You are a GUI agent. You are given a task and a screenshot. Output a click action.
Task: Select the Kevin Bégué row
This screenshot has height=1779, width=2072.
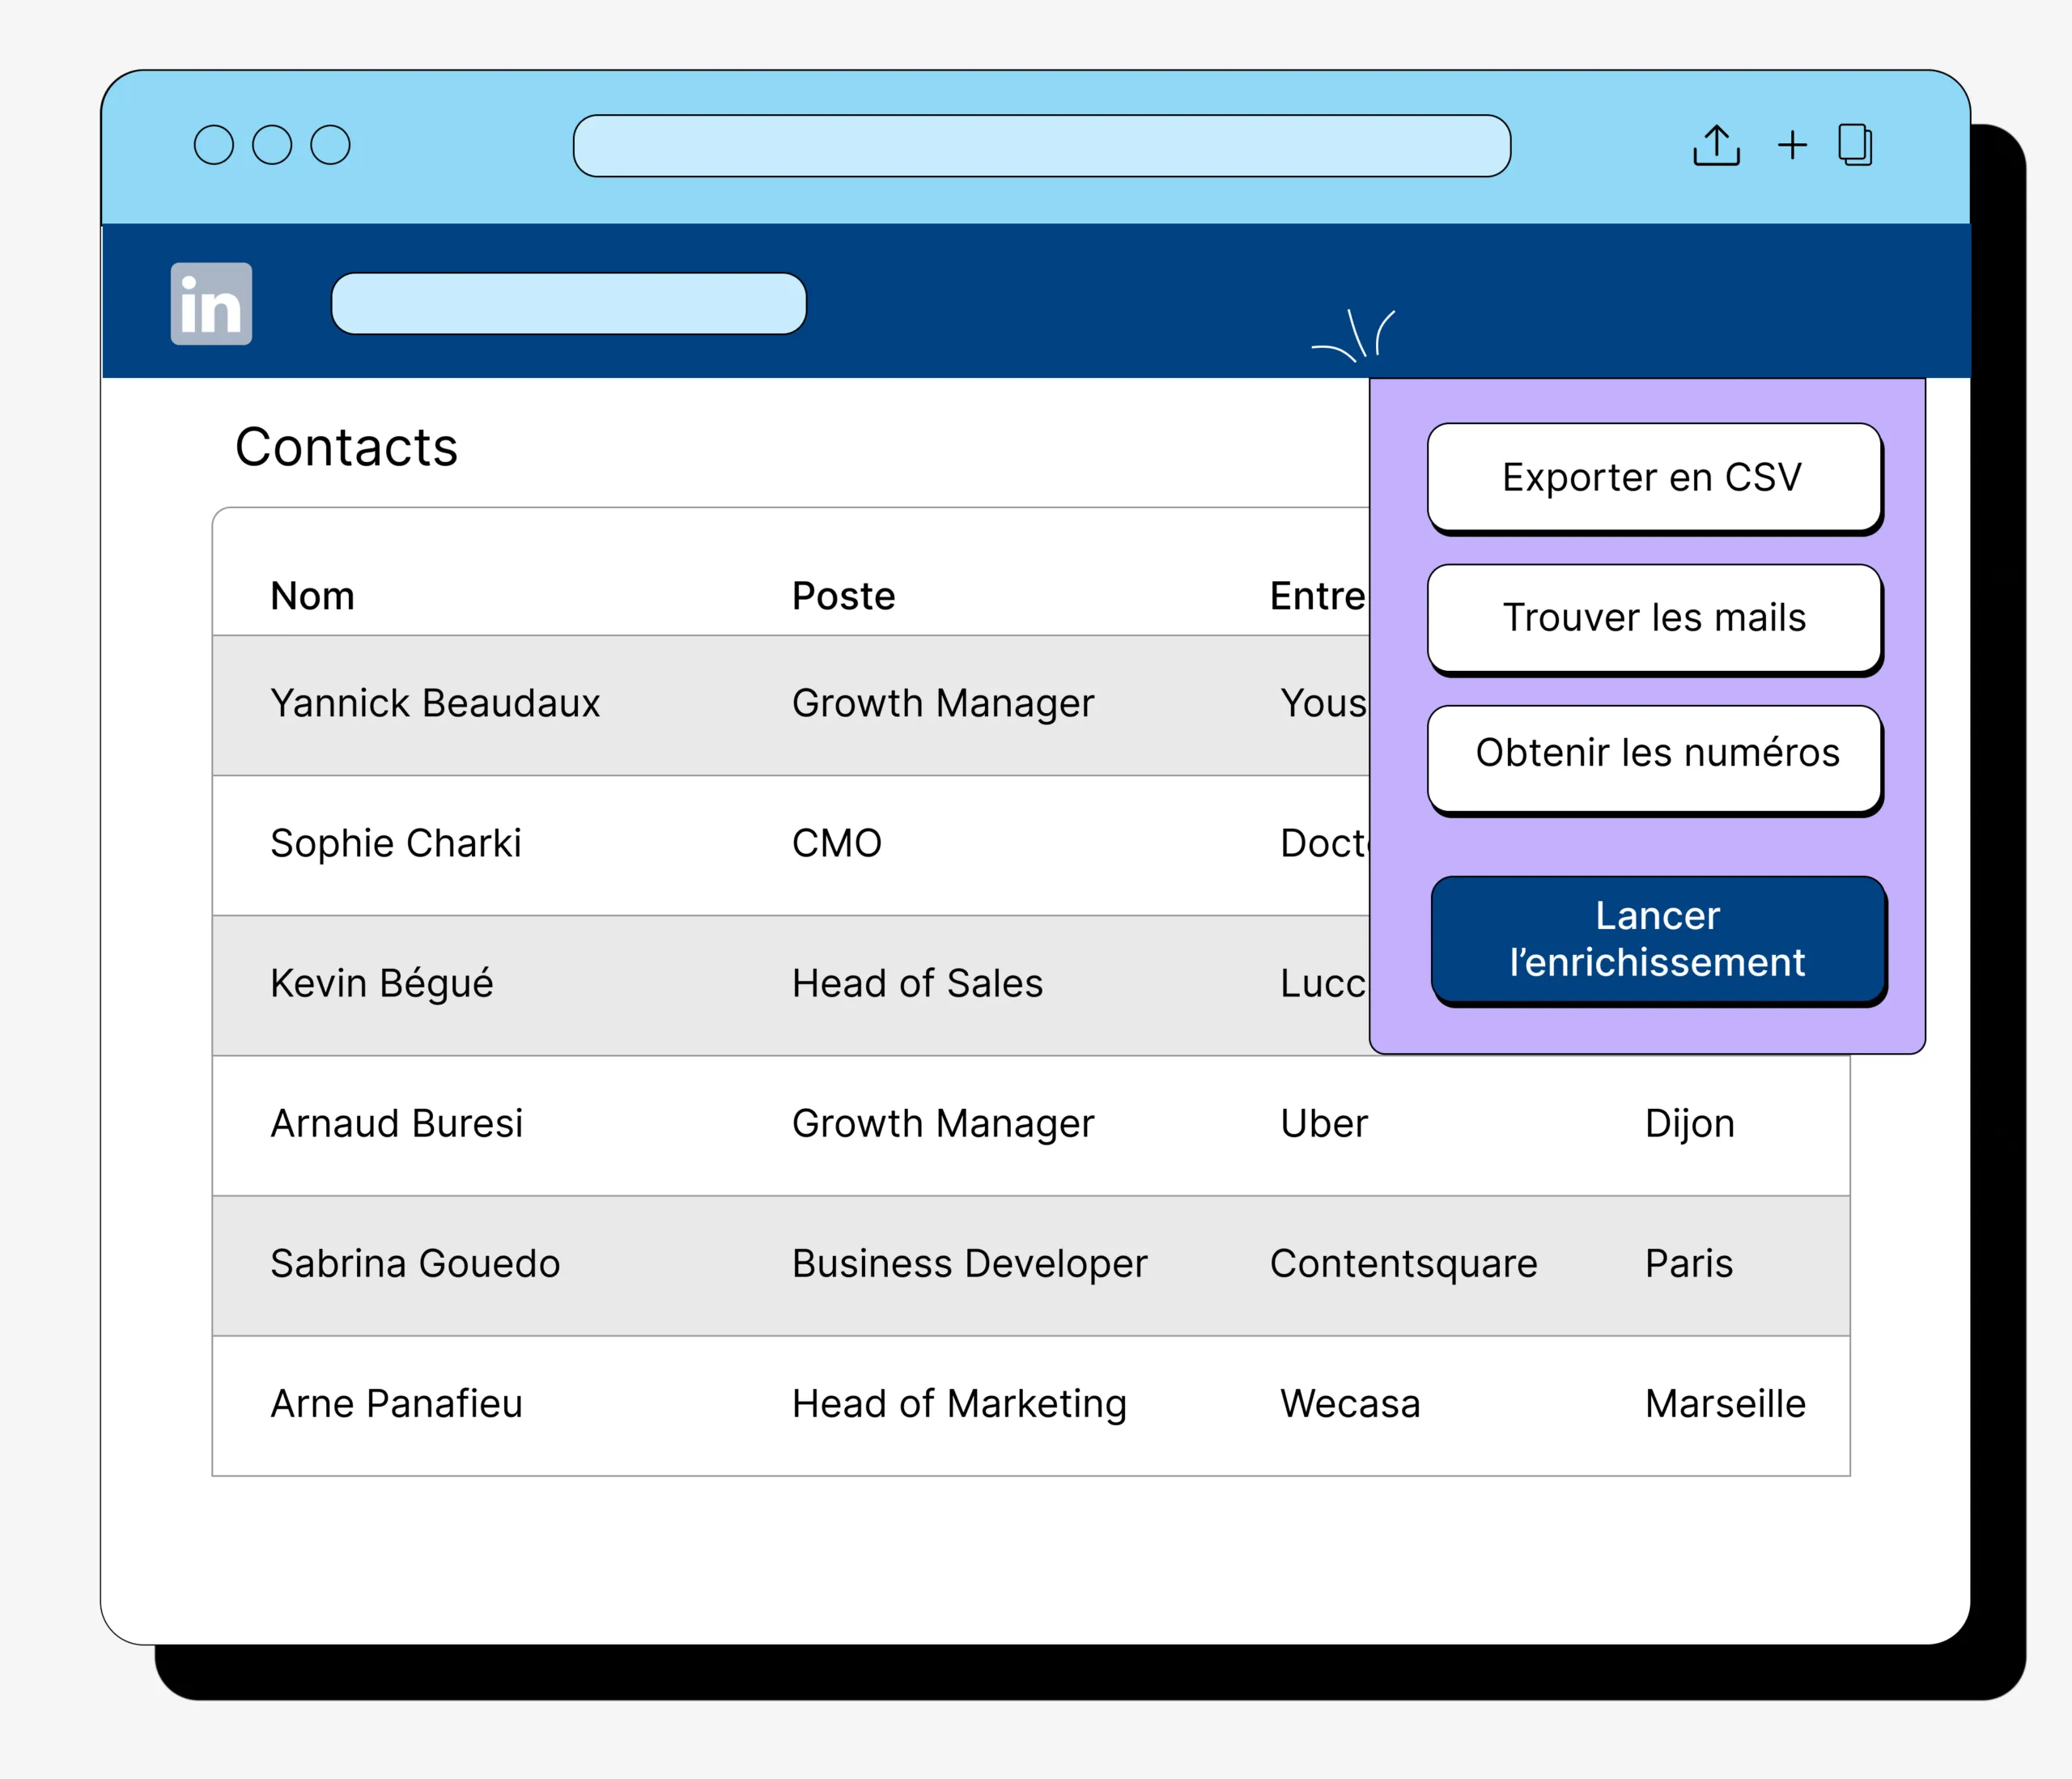point(382,984)
